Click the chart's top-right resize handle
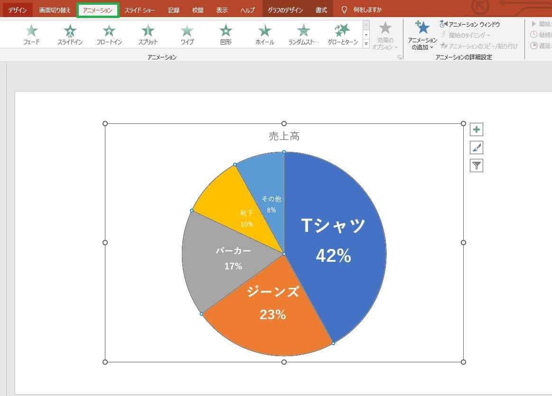 [463, 123]
